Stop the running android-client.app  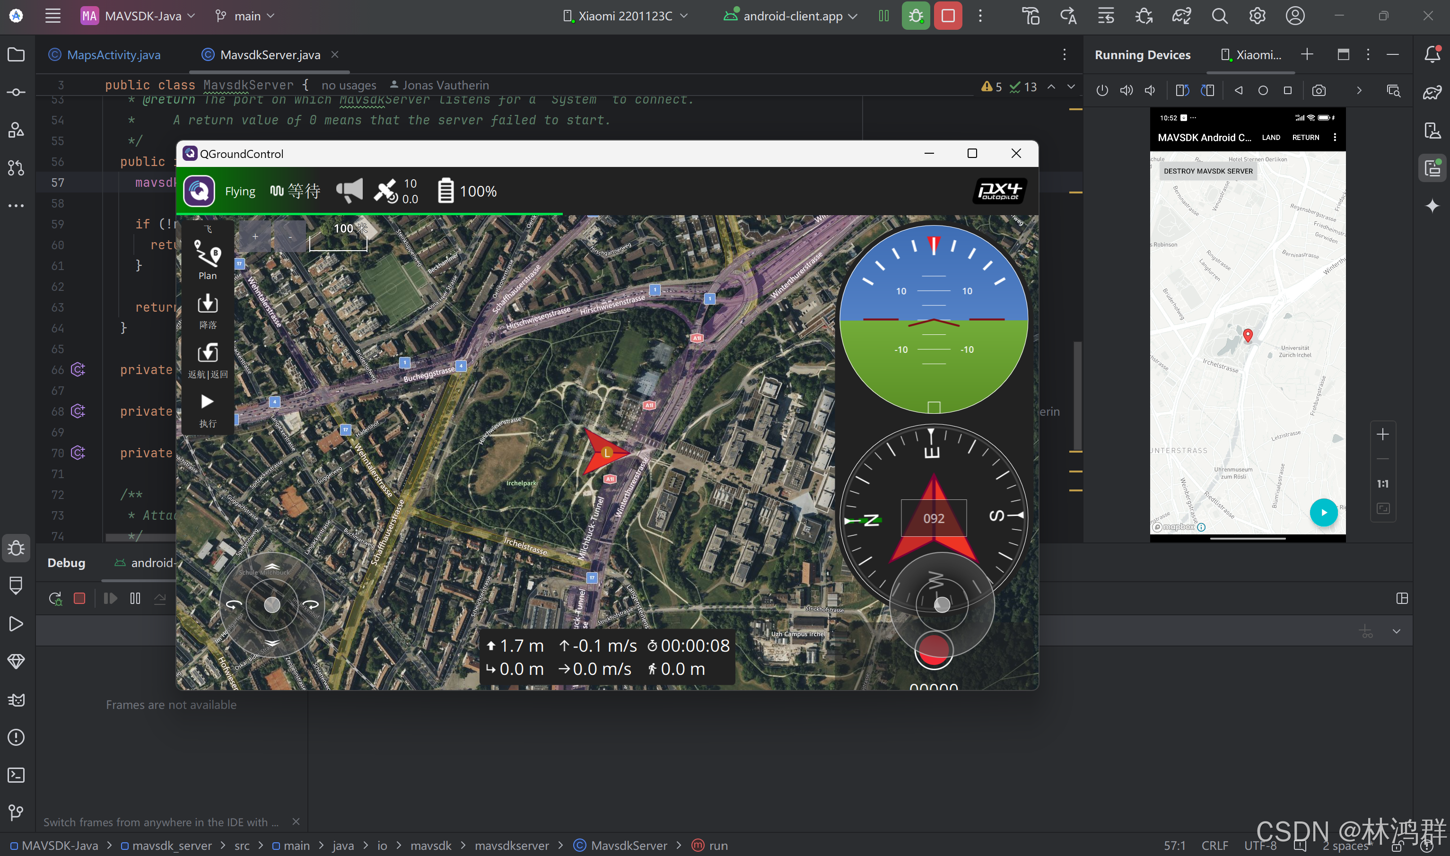(x=948, y=16)
